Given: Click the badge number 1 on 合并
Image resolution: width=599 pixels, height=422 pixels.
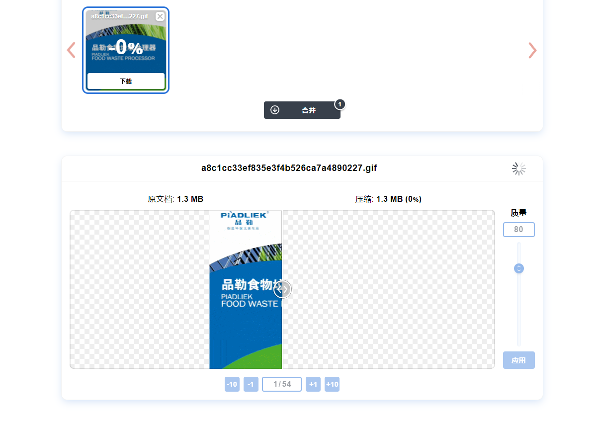Looking at the screenshot, I should pos(340,104).
